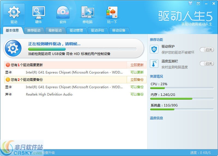Click the CPU：23% label

[159, 84]
